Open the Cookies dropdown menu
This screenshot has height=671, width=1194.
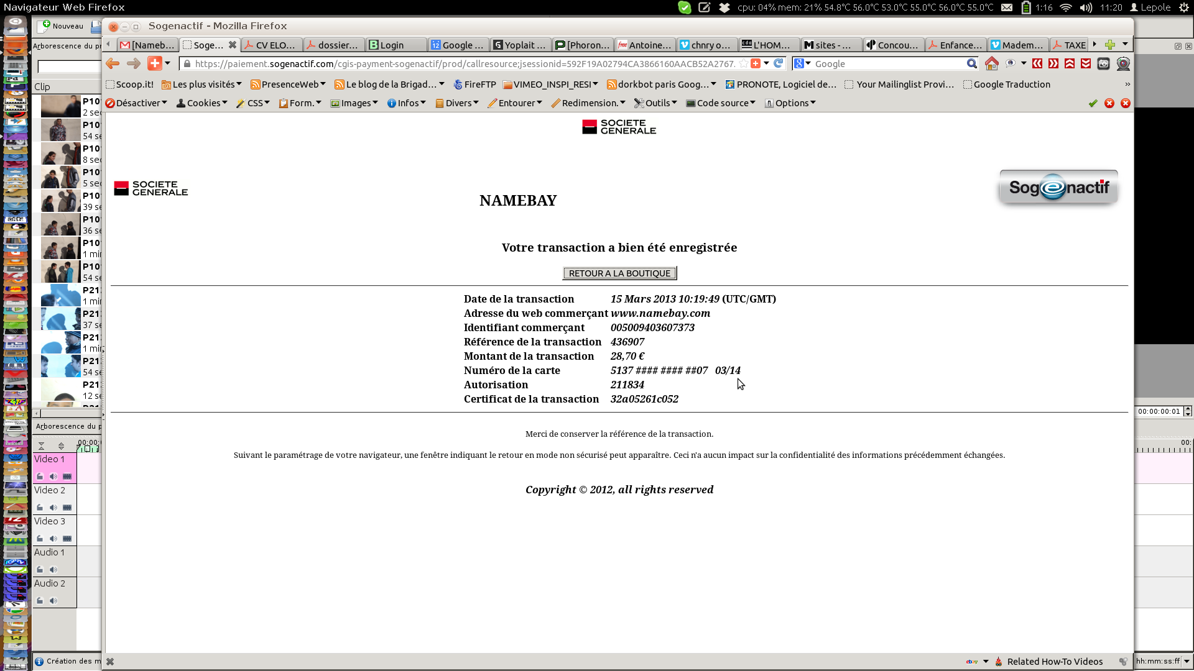(203, 103)
